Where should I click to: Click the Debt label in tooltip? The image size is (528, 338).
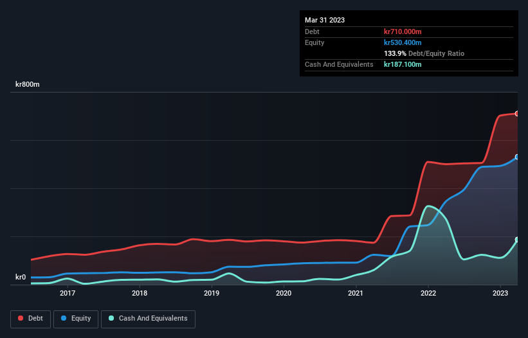[312, 31]
